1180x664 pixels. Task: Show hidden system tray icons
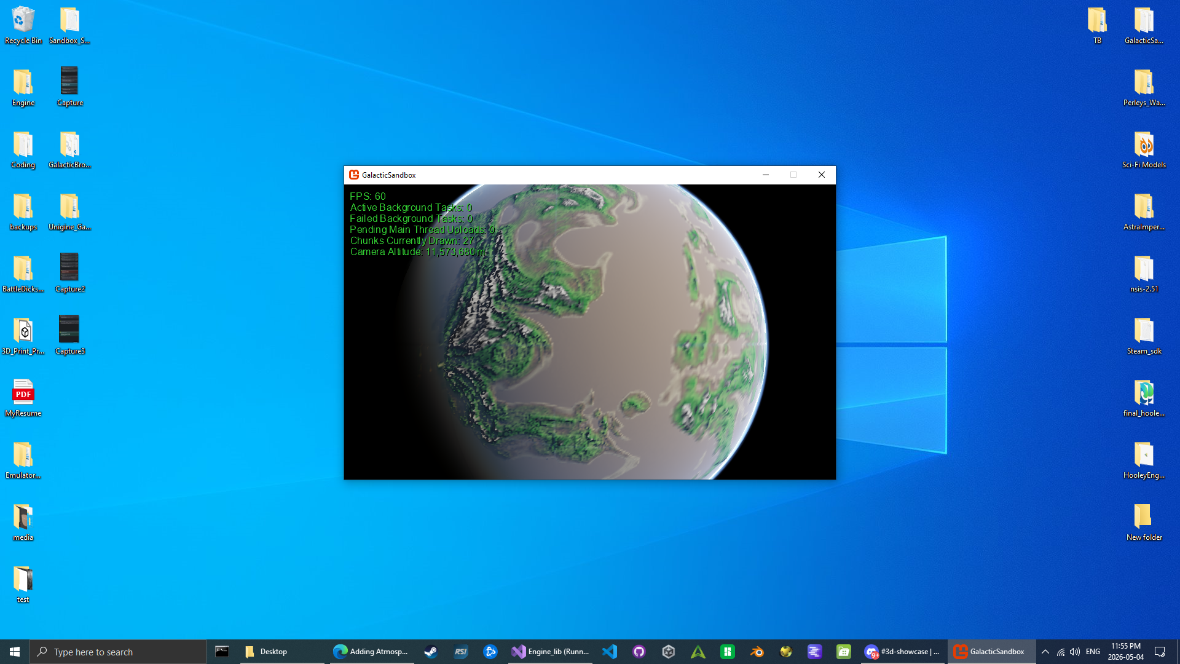pos(1045,652)
